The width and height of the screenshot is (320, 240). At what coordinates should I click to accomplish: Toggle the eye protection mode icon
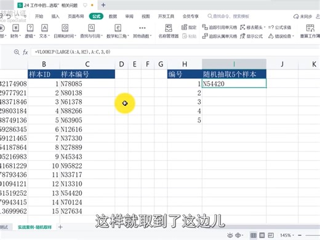230,235
